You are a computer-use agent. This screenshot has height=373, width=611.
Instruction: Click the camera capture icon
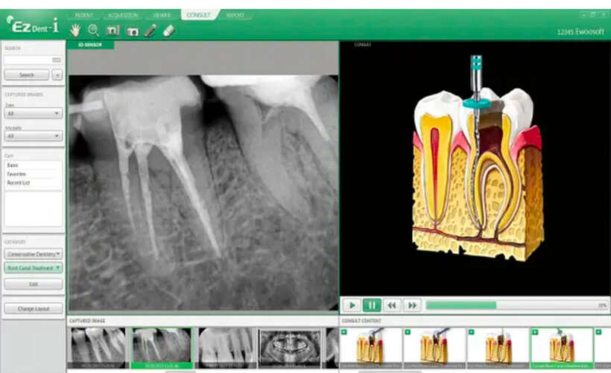click(132, 31)
